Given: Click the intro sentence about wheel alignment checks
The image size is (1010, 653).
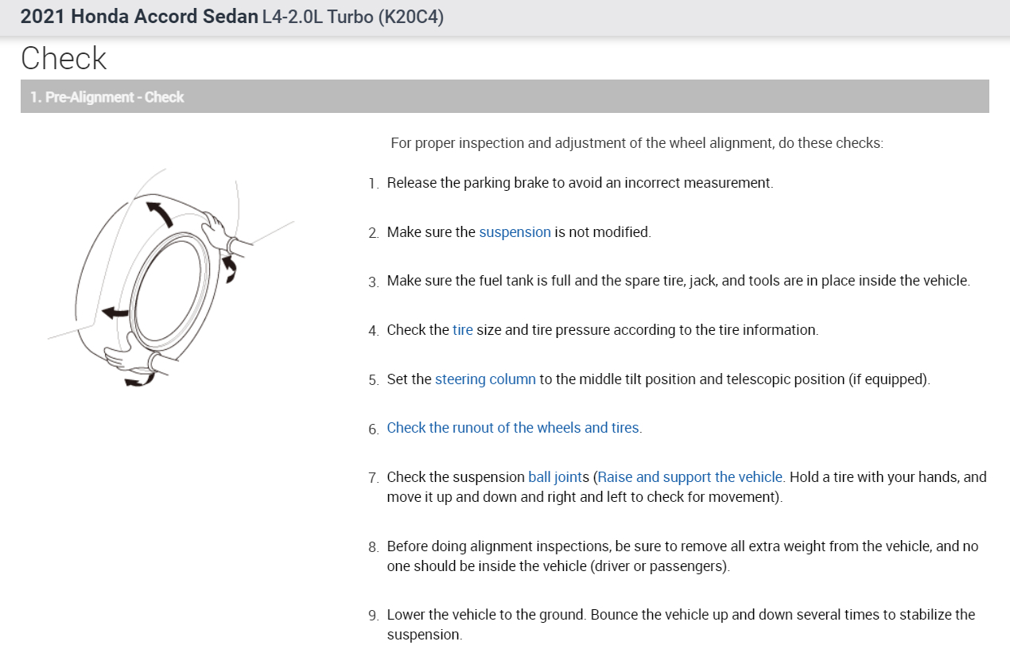Looking at the screenshot, I should pyautogui.click(x=636, y=144).
